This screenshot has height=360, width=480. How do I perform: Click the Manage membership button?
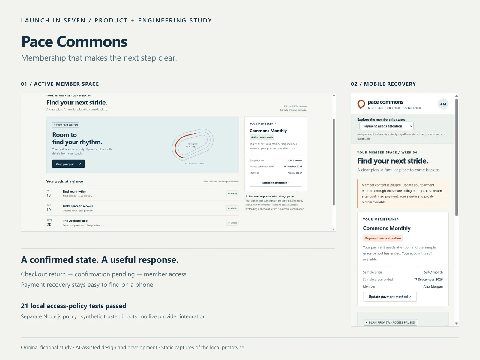(x=276, y=183)
